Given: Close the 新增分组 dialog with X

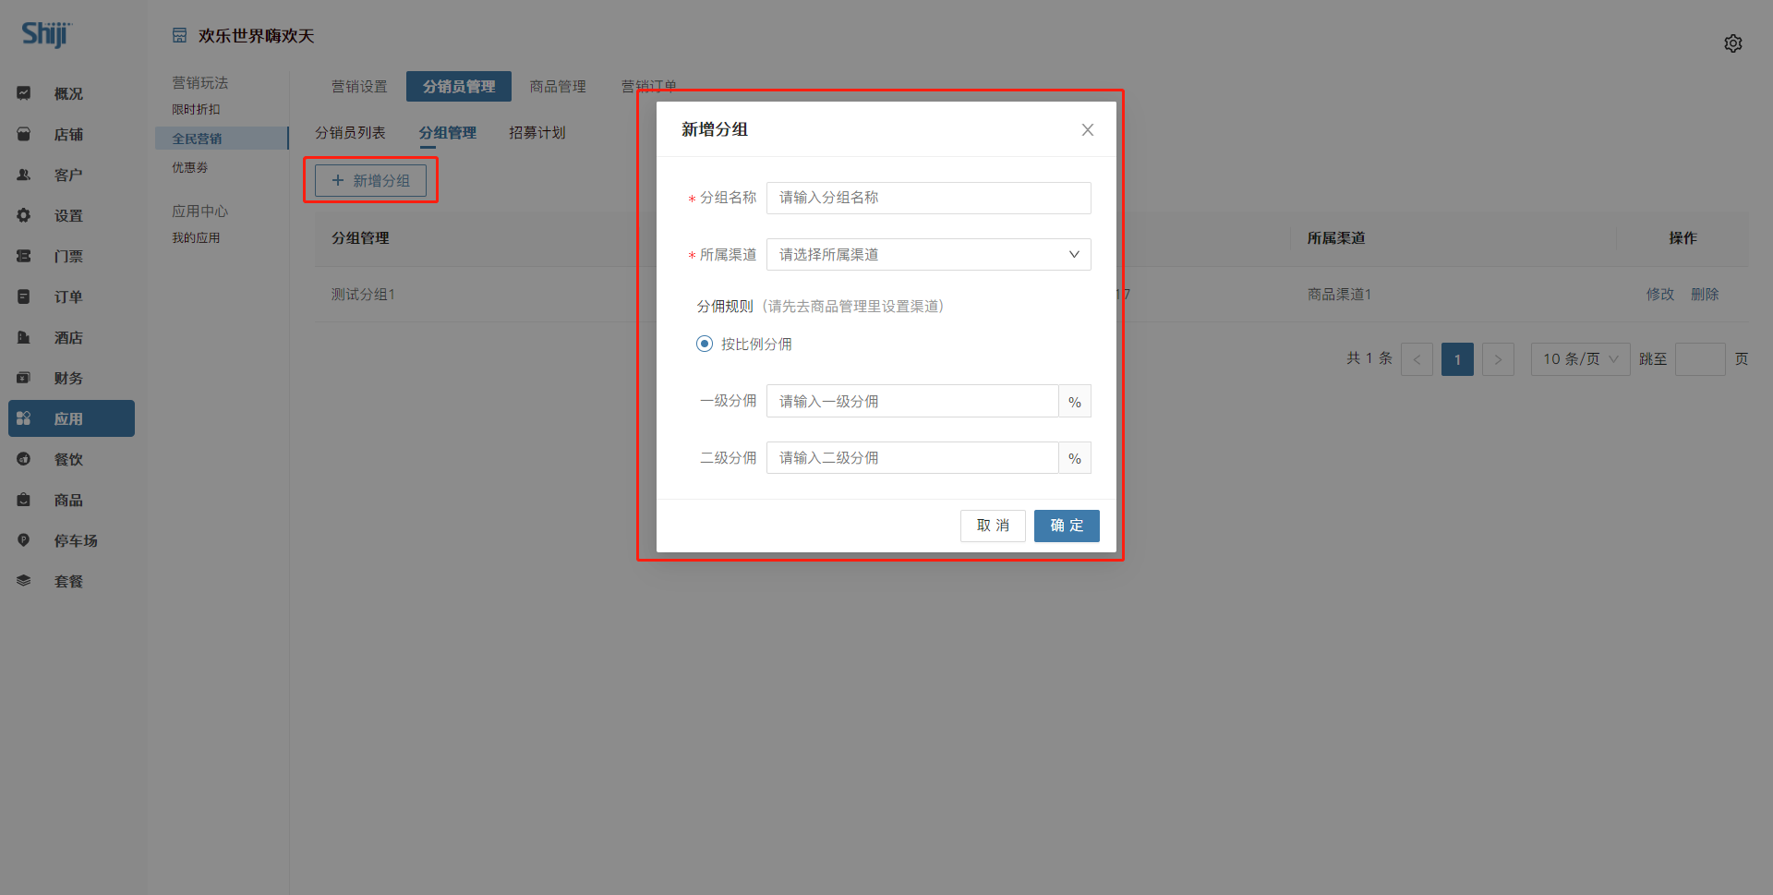Looking at the screenshot, I should pos(1088,130).
